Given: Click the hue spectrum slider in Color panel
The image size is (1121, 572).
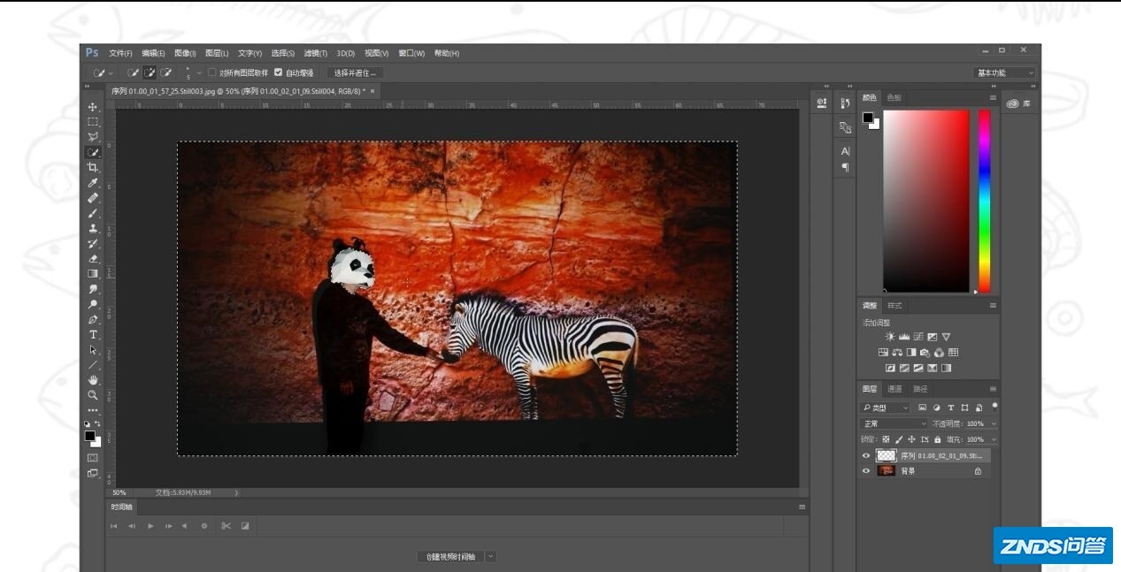Looking at the screenshot, I should (x=984, y=202).
